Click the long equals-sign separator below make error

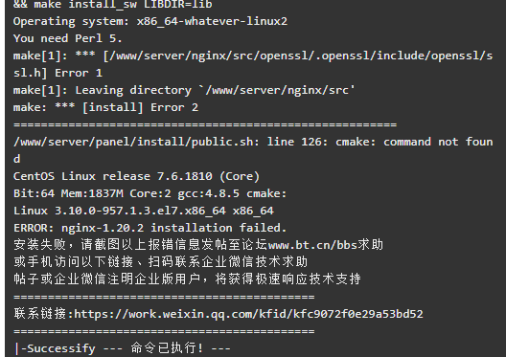[x=205, y=124]
